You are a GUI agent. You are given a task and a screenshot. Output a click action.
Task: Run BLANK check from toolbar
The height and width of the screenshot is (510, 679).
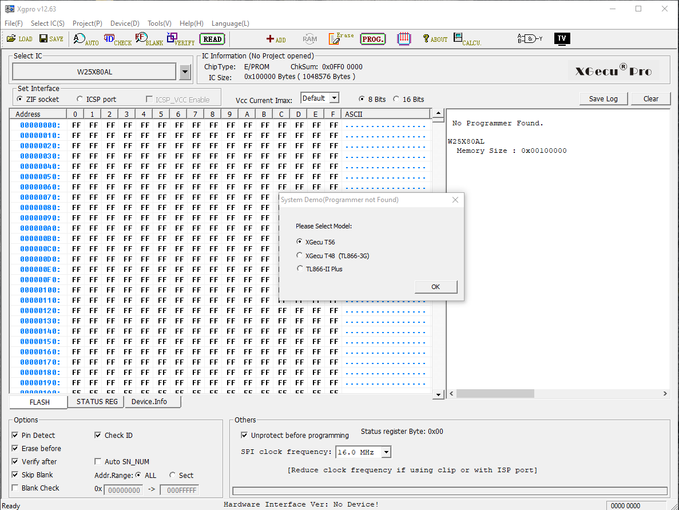click(149, 39)
